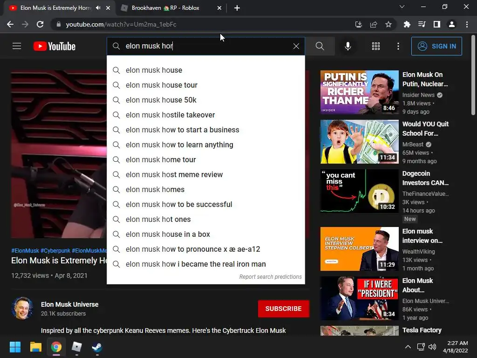Bookmark this page with star

click(x=388, y=24)
